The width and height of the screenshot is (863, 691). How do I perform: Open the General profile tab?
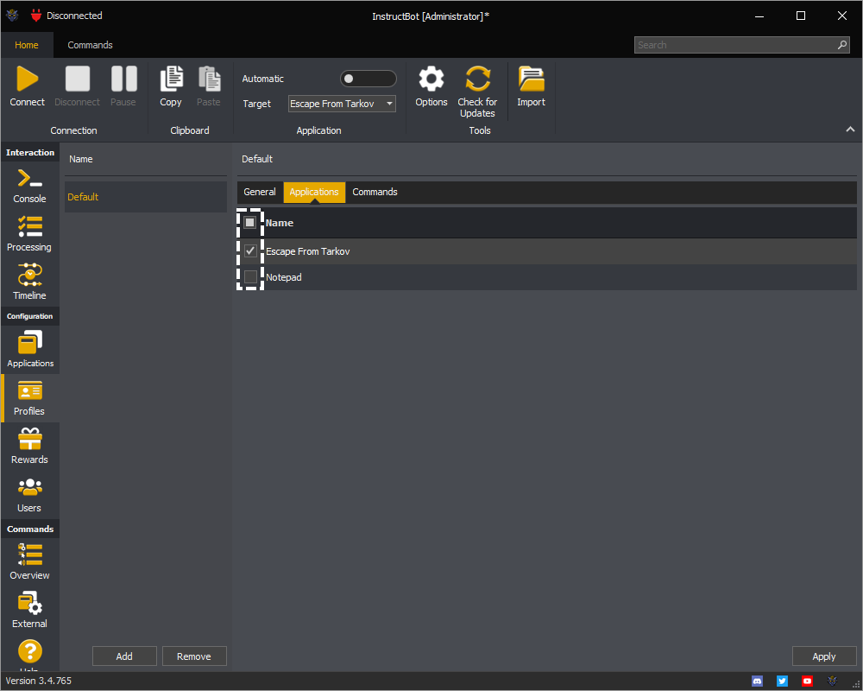point(260,192)
